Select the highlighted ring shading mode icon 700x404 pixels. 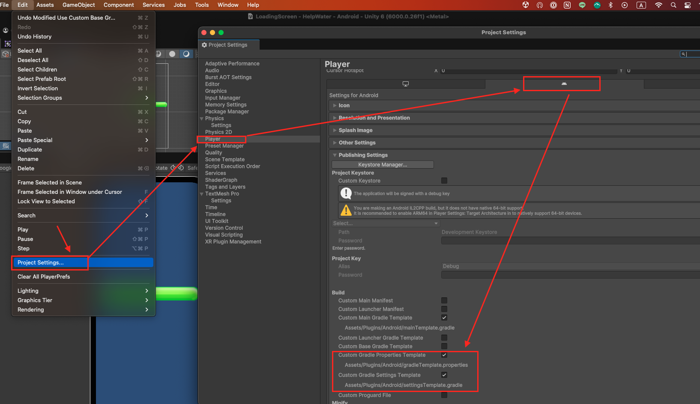[186, 54]
